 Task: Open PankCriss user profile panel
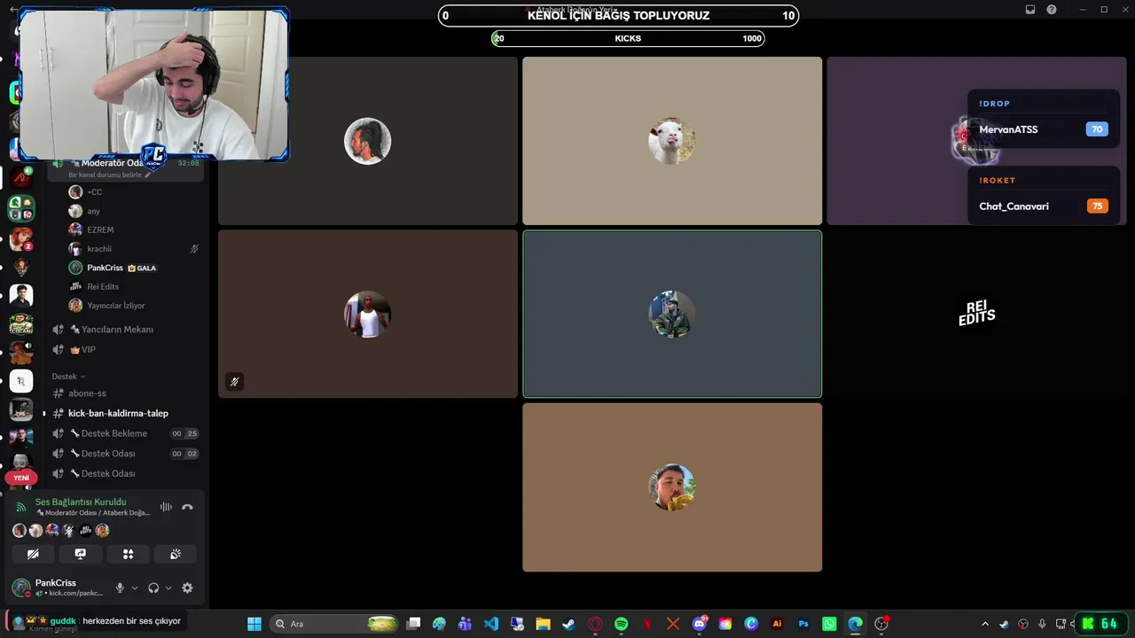point(59,587)
